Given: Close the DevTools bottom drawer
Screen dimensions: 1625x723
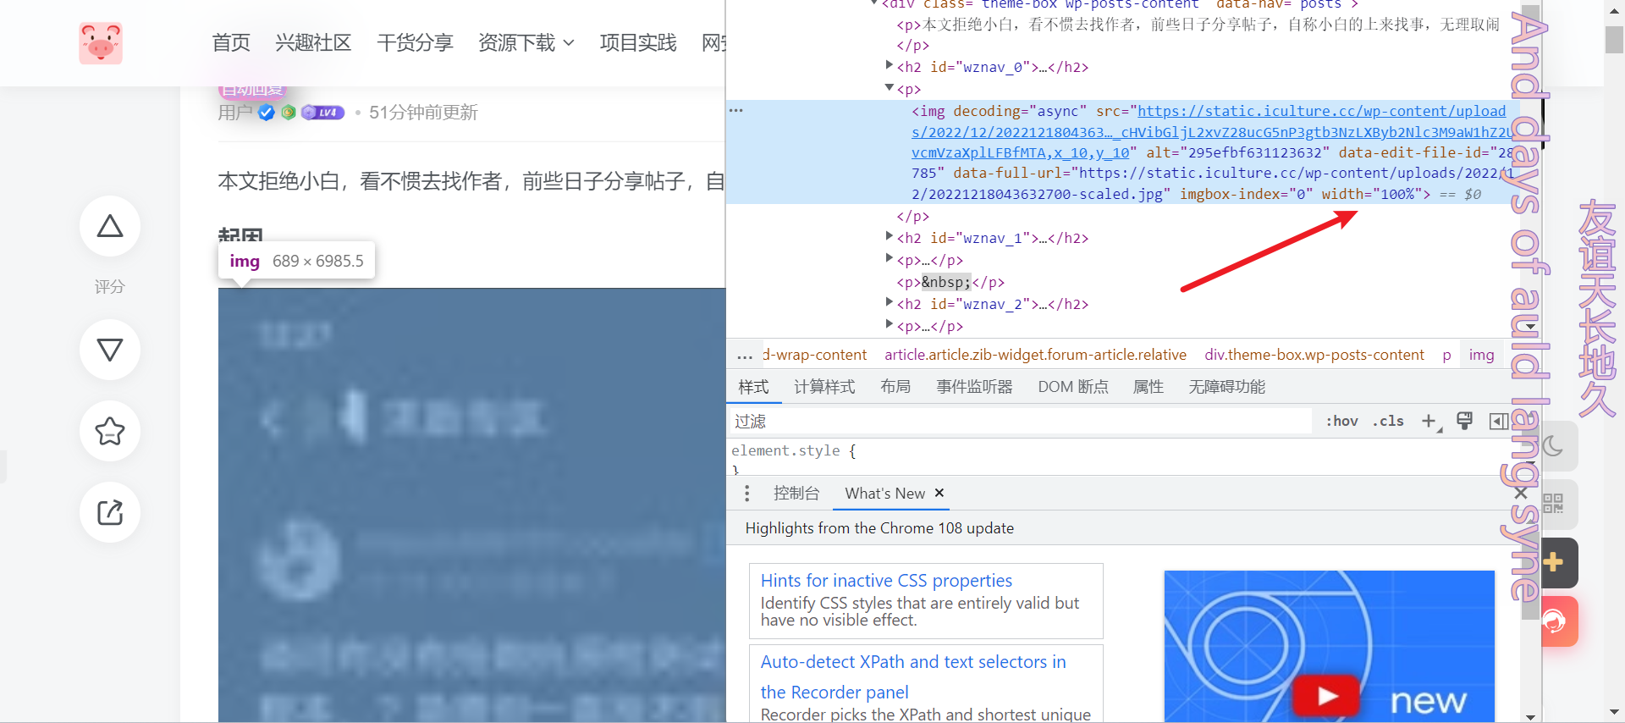Looking at the screenshot, I should [x=1521, y=493].
